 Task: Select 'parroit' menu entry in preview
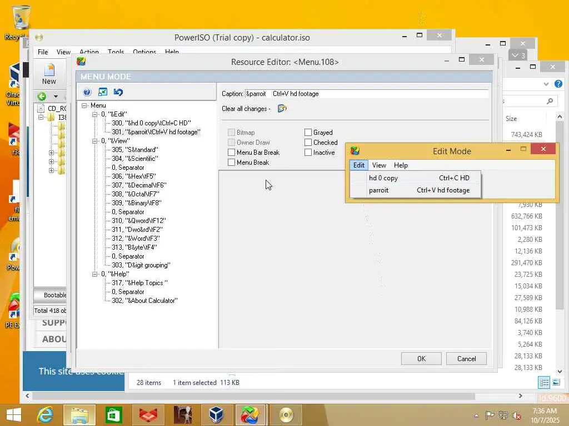(x=416, y=190)
